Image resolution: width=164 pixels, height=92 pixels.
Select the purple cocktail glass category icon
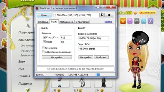coord(130,21)
